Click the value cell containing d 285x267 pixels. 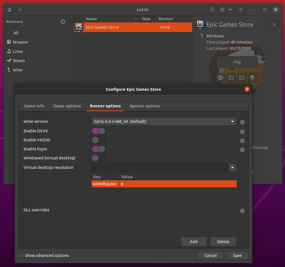[x=178, y=184]
